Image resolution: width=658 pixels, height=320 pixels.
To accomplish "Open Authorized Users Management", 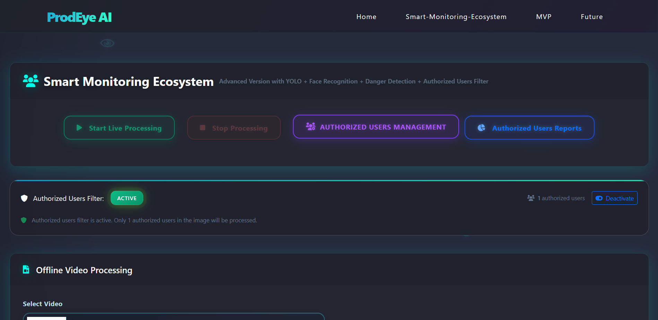I will (x=376, y=127).
